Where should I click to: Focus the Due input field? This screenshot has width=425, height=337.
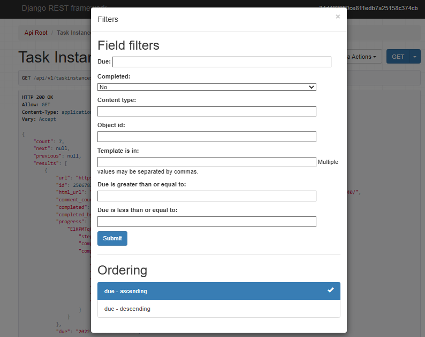tap(222, 62)
